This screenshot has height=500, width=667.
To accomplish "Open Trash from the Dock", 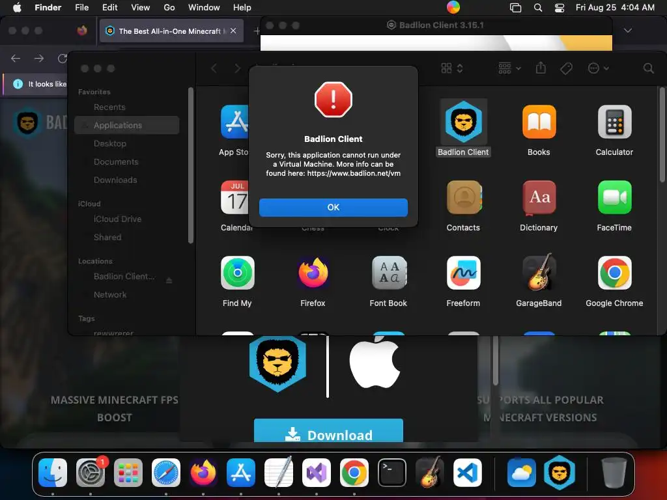I will coord(614,473).
